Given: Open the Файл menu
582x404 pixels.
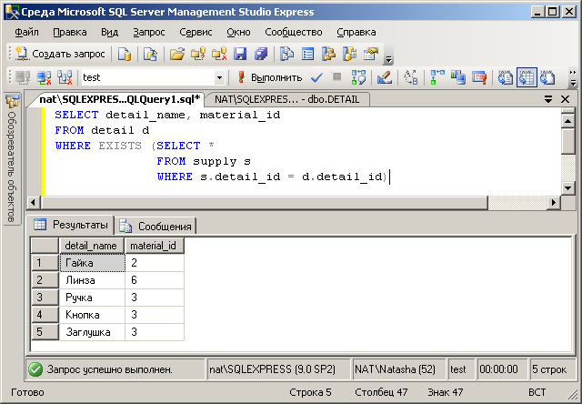Looking at the screenshot, I should pyautogui.click(x=26, y=33).
